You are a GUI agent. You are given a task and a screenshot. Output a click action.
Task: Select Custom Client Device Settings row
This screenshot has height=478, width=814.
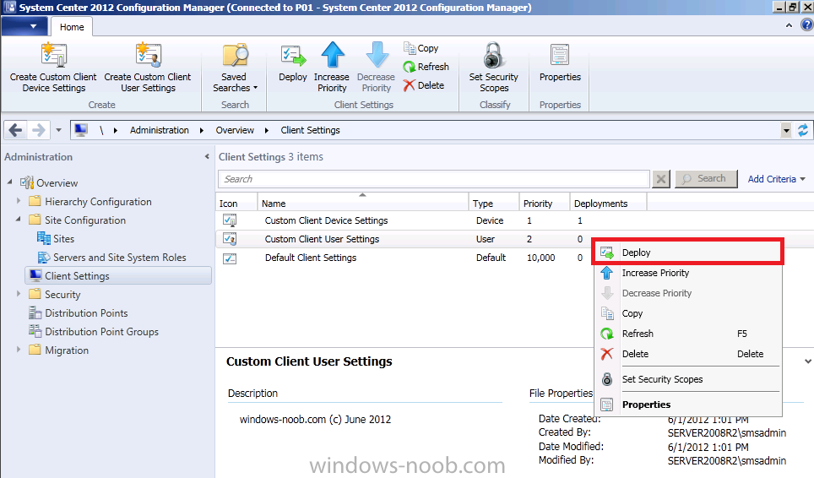coord(514,220)
